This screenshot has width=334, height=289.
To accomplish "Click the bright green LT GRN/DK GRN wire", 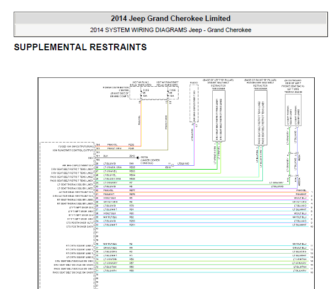I will pyautogui.click(x=157, y=170).
